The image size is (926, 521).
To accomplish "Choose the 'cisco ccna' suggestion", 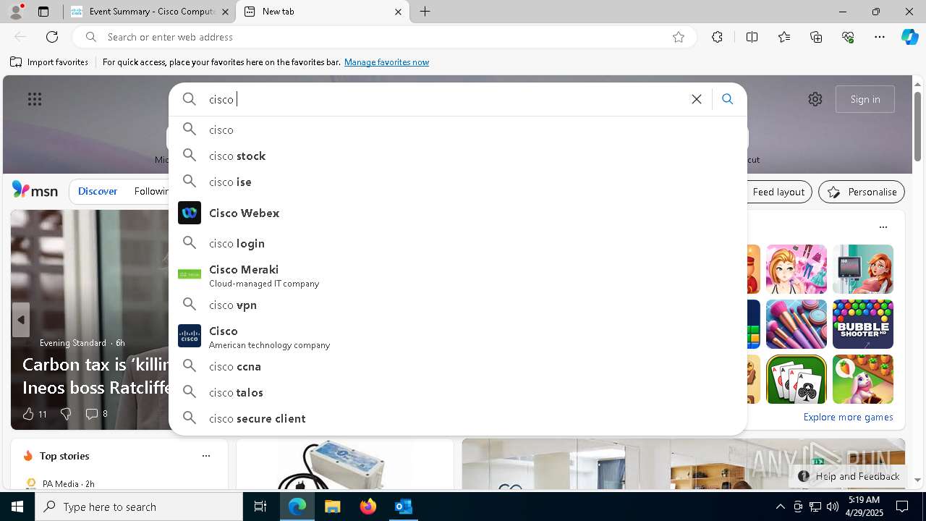I will (x=457, y=366).
